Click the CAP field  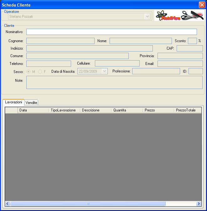click(x=189, y=48)
